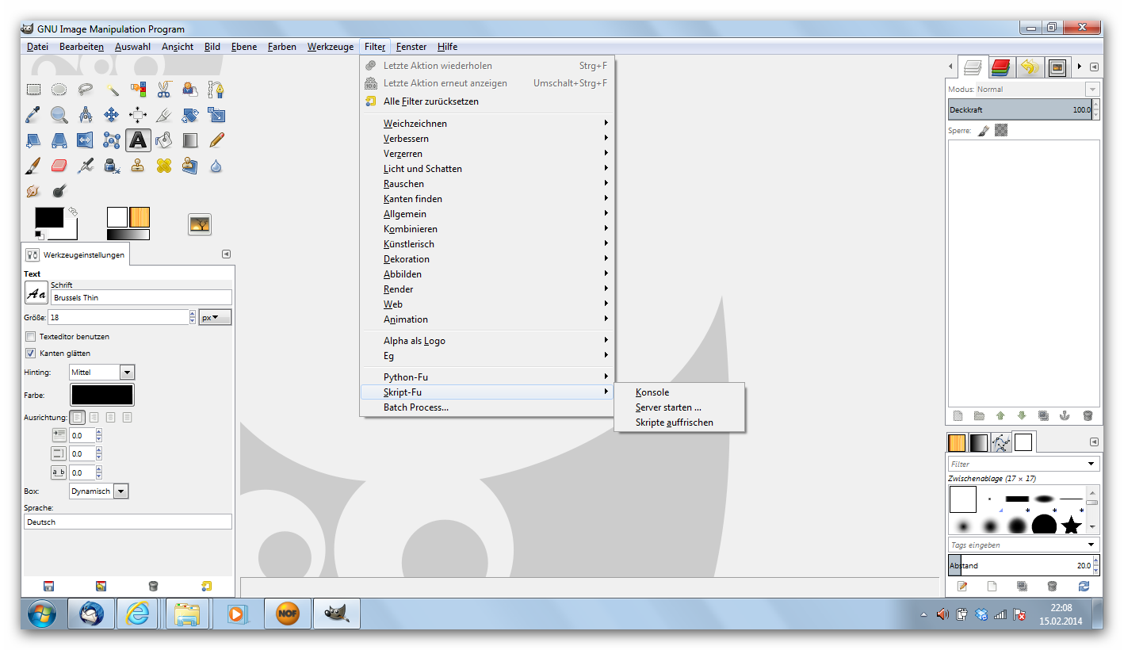This screenshot has height=650, width=1124.
Task: Open the Box Dynamisch dropdown
Action: point(98,491)
